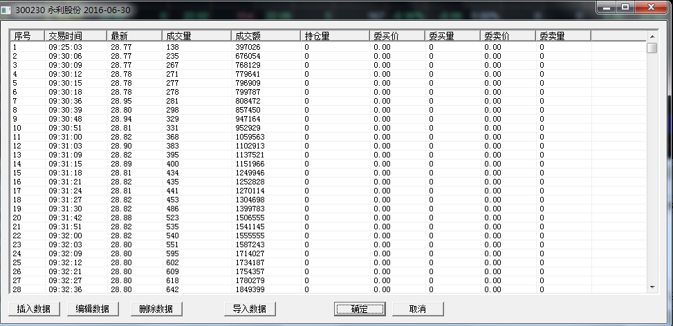
Task: Select the row with time 09:30:06
Action: (328, 56)
